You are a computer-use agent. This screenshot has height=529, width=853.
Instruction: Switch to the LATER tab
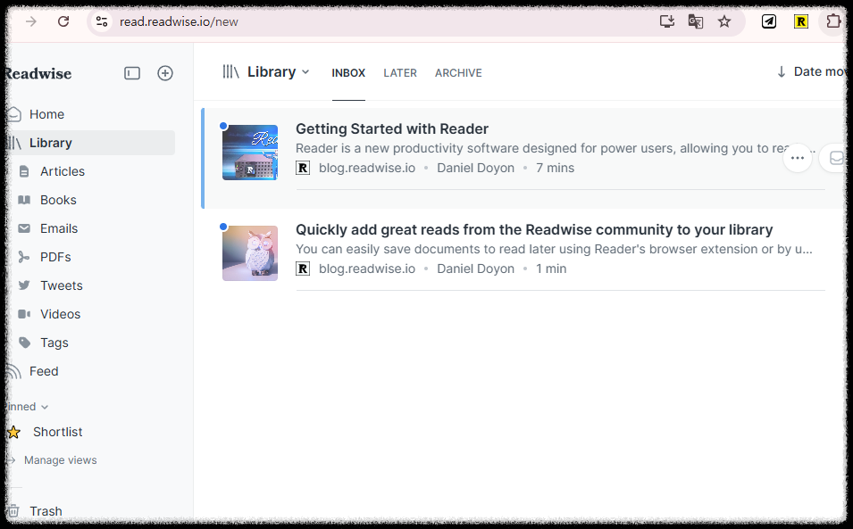click(x=400, y=73)
